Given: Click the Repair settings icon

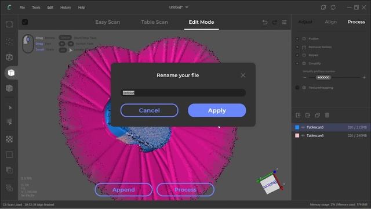Looking at the screenshot, I should (x=304, y=55).
